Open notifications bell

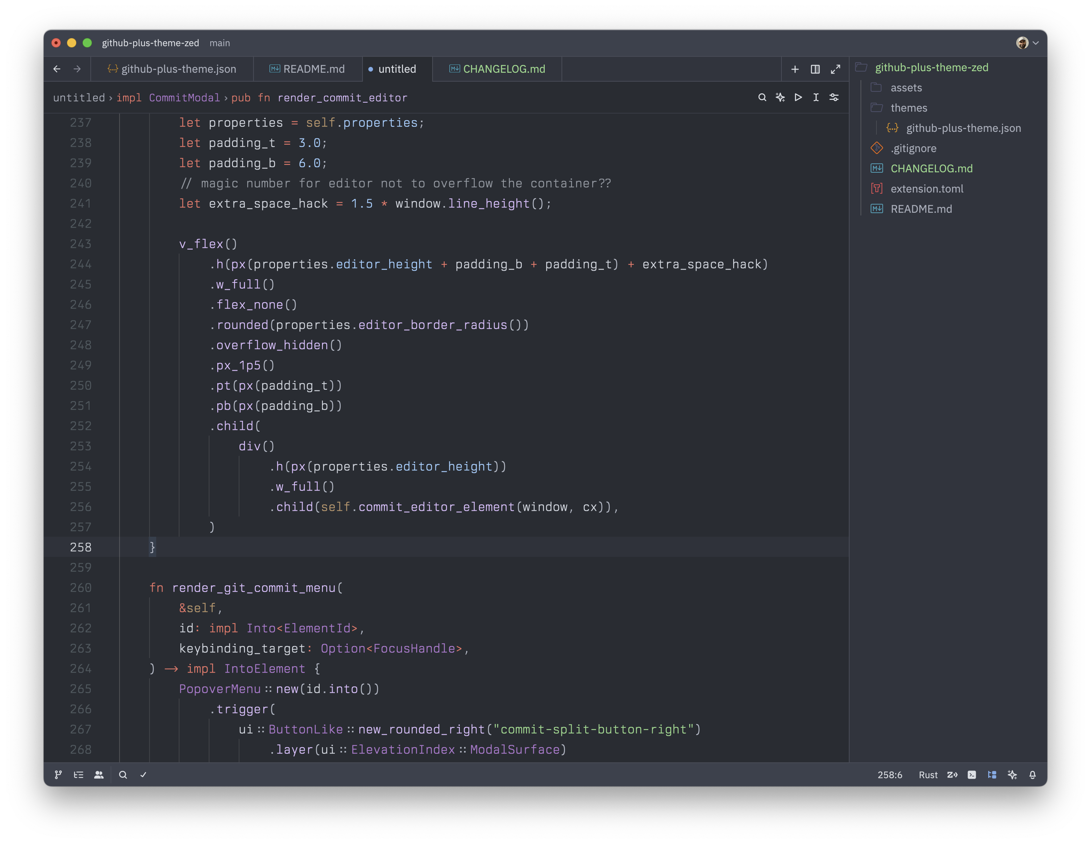click(x=1033, y=775)
